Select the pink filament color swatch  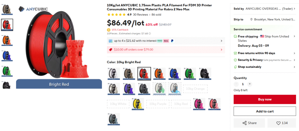pos(199,104)
